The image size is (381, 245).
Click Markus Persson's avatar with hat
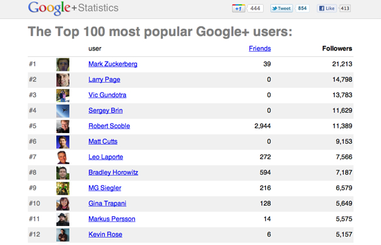tap(63, 219)
